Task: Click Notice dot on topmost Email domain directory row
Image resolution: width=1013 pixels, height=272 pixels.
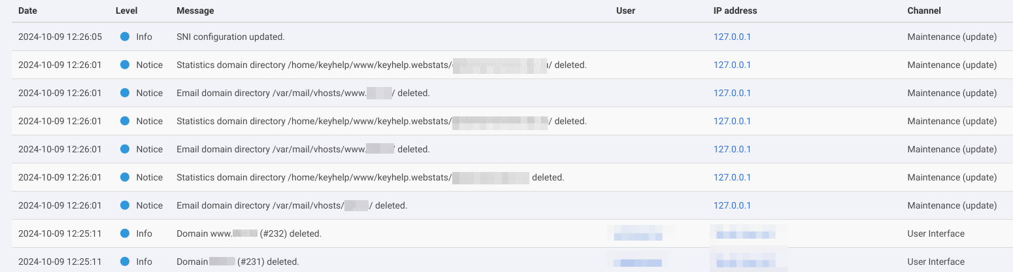Action: coord(125,93)
